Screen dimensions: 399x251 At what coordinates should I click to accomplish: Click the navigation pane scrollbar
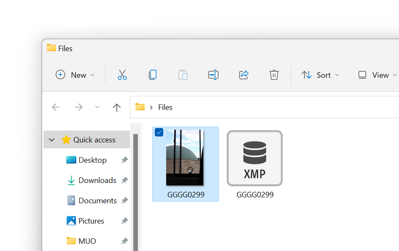tap(135, 190)
